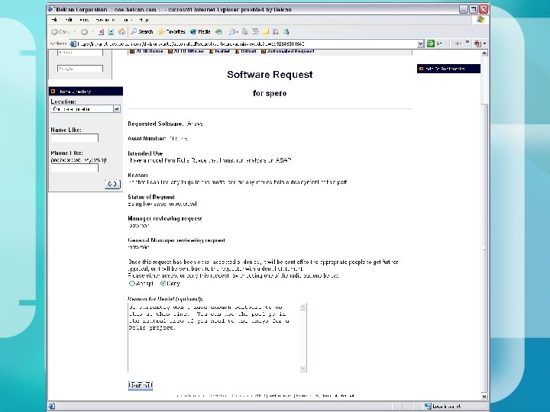Click the Mail envelope toolbar icon
This screenshot has height=412, width=550.
[x=231, y=32]
